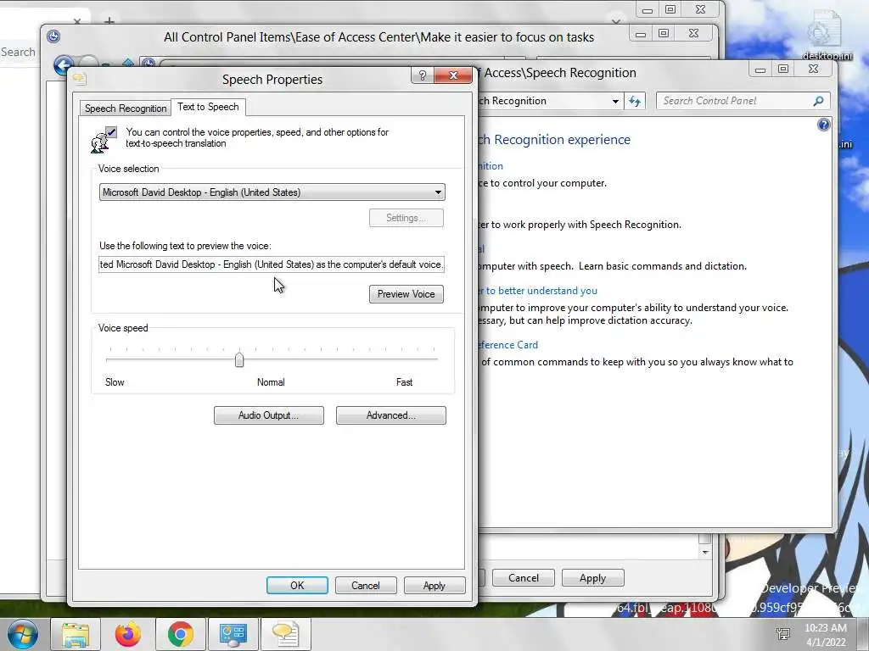869x651 pixels.
Task: Open Audio Output settings
Action: pyautogui.click(x=269, y=415)
